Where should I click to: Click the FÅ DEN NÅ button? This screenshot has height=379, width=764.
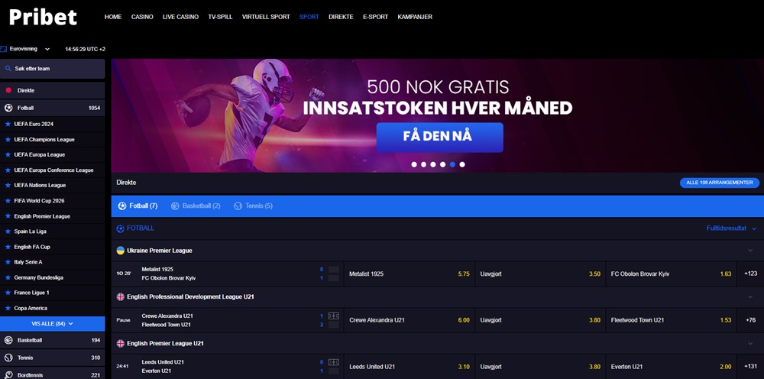pos(439,137)
